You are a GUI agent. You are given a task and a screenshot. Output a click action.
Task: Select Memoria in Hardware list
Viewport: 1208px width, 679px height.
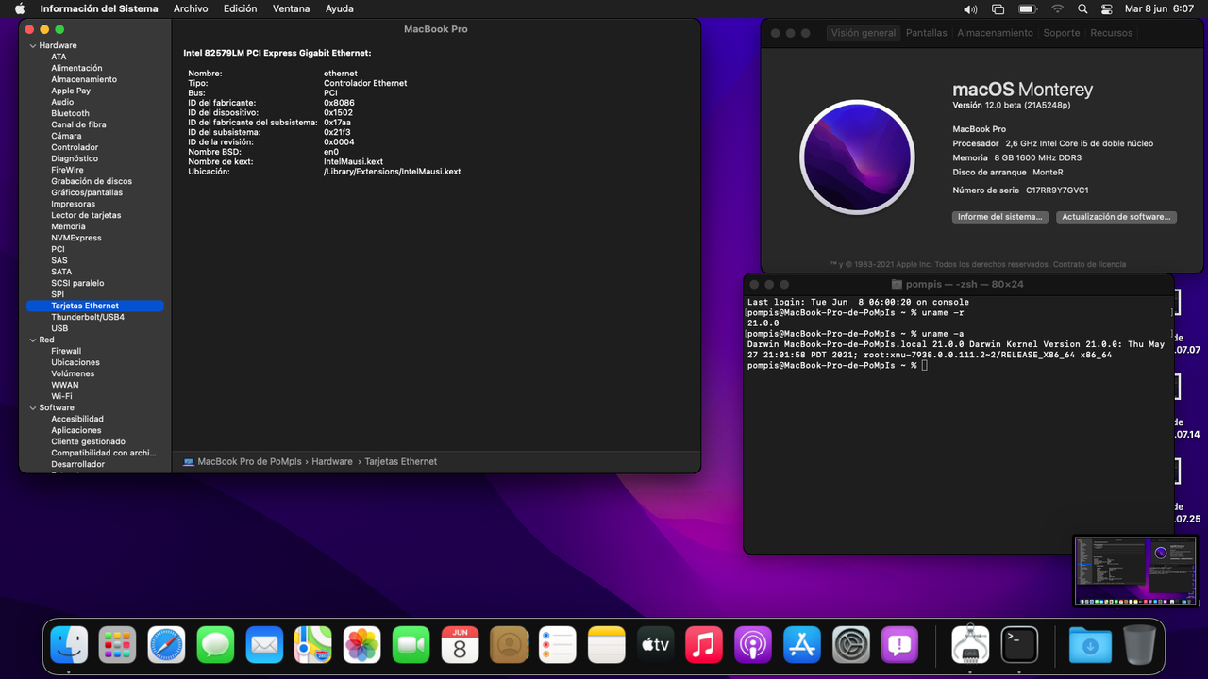68,226
